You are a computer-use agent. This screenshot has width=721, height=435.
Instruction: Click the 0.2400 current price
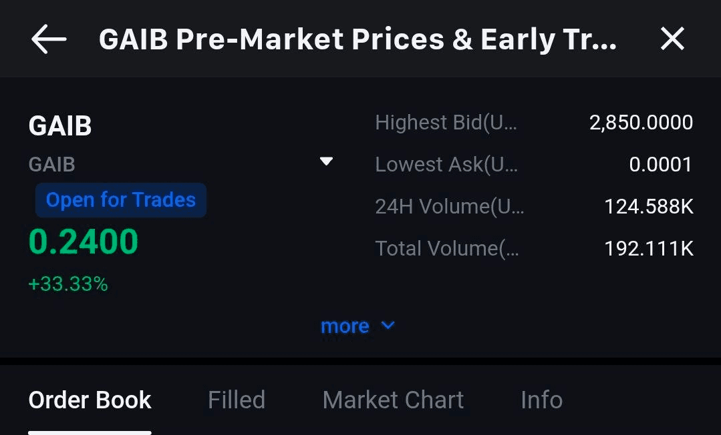(x=84, y=242)
